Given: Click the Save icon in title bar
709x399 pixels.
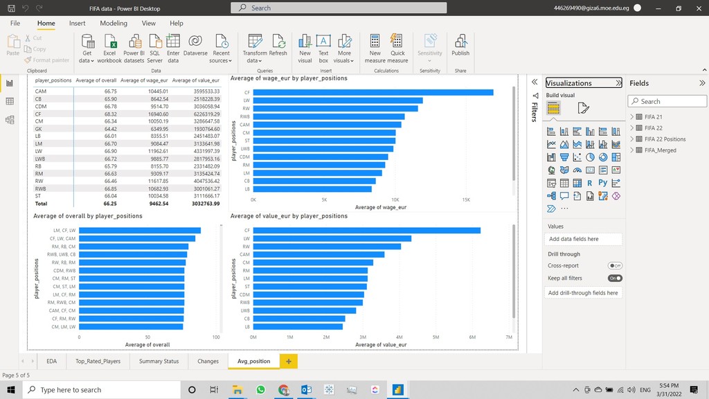Looking at the screenshot, I should point(11,8).
